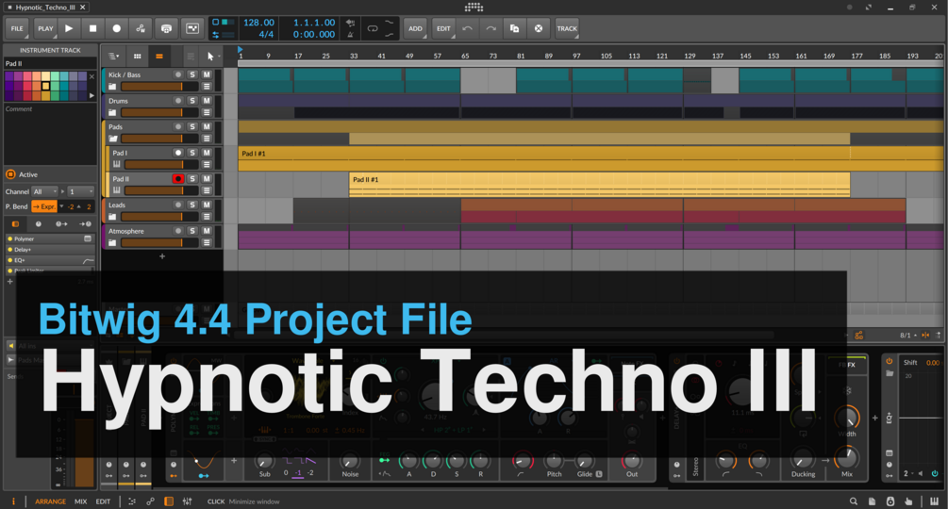Screen dimensions: 948x509
Task: Switch to the EDIT view in the footer
Action: (x=104, y=501)
